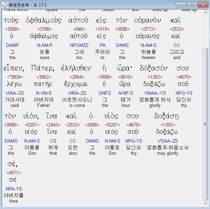Click the parsing code CS
Screen dimensions: 210x209
coord(53,141)
